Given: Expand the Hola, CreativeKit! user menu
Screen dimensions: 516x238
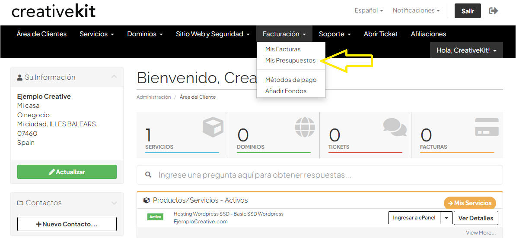Looking at the screenshot, I should point(466,50).
